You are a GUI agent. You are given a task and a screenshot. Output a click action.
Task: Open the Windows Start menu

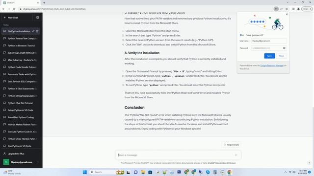[x=85, y=172]
